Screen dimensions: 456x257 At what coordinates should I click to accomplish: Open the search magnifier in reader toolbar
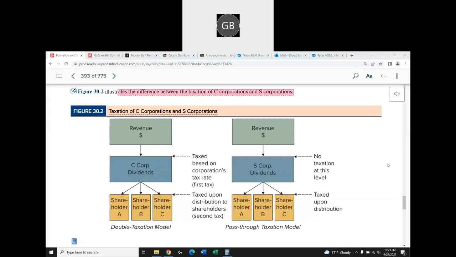click(356, 76)
